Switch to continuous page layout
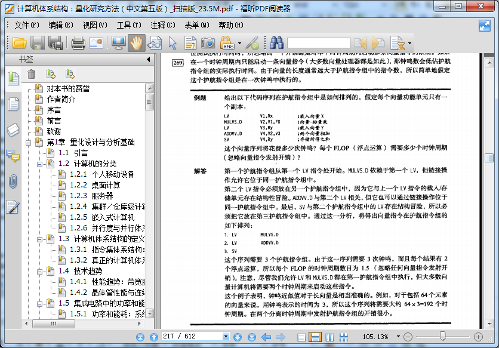Screen dimensions: 499x348 (x=315, y=337)
